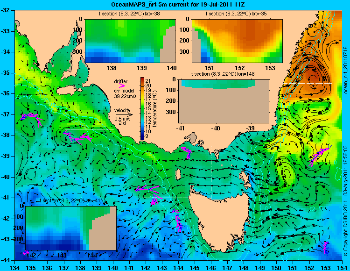Click latitude axis label -37
Image resolution: width=350 pixels, height=271 pixels.
coord(6,114)
